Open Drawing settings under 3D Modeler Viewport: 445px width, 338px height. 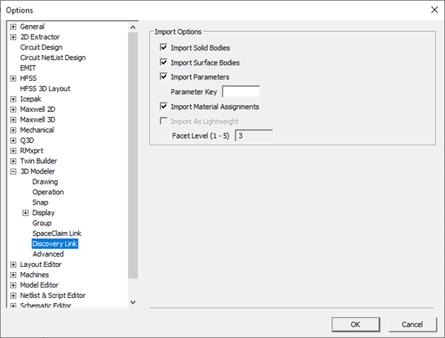tap(45, 182)
